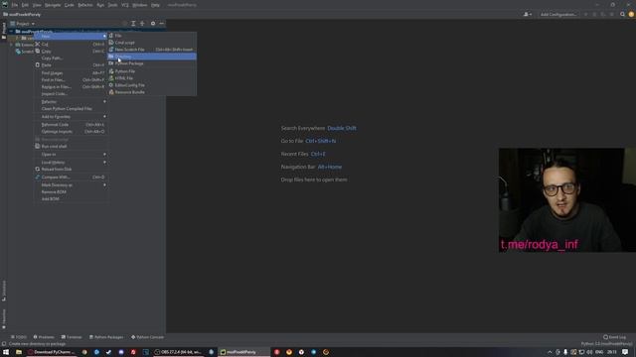The width and height of the screenshot is (636, 357).
Task: Open the Problems tool window tab
Action: click(x=44, y=337)
